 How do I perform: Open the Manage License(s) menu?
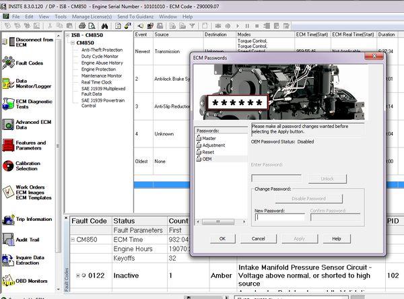(x=92, y=16)
